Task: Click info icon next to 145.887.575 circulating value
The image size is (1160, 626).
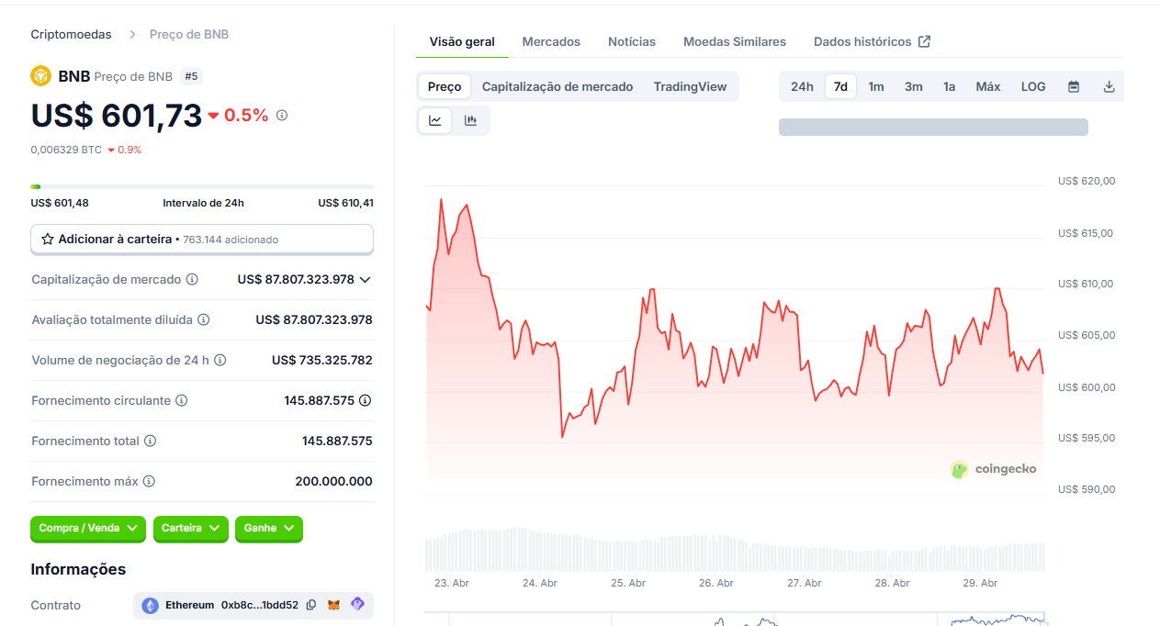Action: coord(366,400)
